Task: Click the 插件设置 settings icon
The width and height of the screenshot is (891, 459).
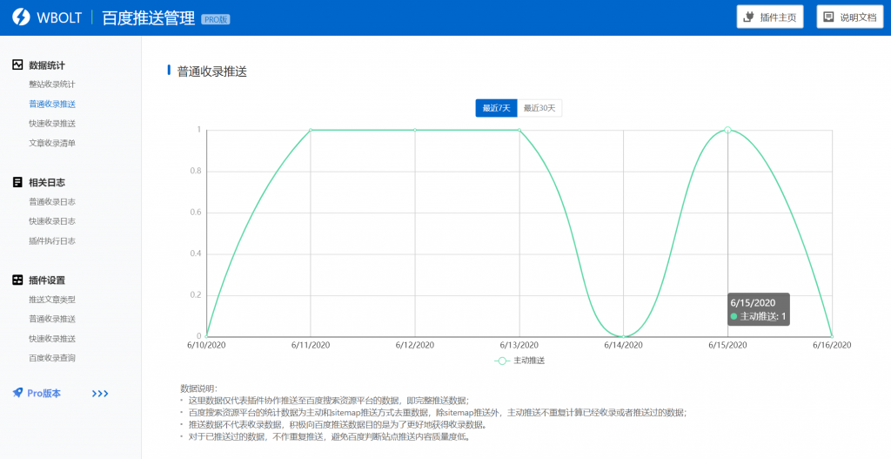Action: [17, 280]
